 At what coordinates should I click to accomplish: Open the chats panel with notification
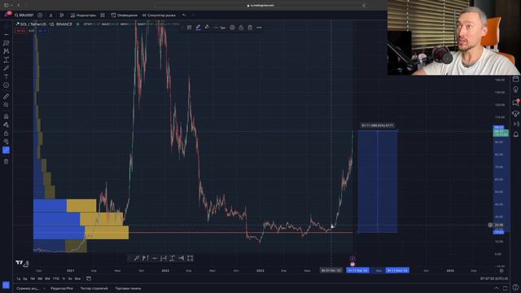click(x=515, y=103)
